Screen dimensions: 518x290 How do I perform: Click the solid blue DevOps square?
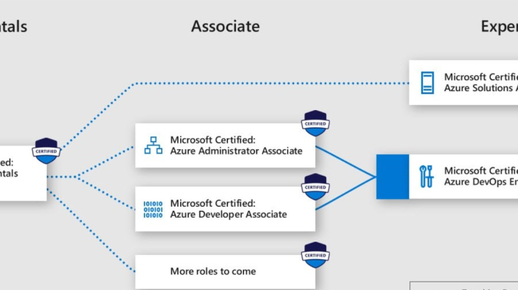[393, 177]
